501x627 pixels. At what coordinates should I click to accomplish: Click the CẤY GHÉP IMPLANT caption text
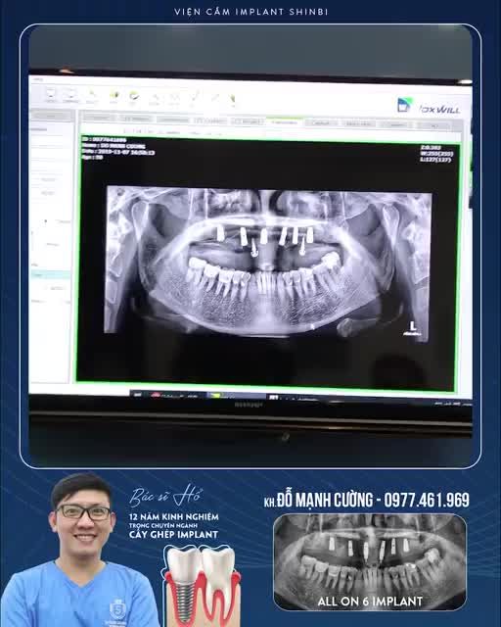click(x=174, y=534)
